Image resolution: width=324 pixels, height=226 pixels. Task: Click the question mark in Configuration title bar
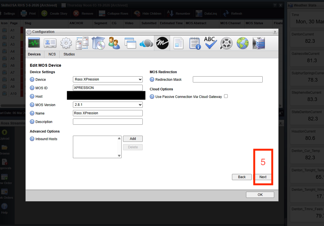275,32
